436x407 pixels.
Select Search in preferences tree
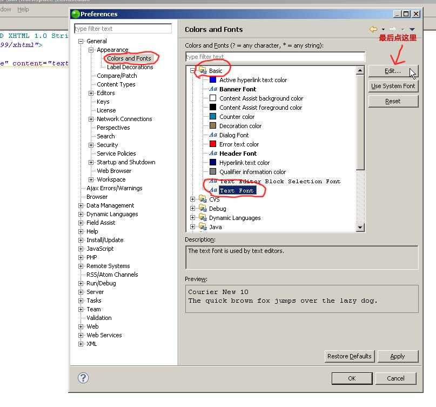coord(106,136)
